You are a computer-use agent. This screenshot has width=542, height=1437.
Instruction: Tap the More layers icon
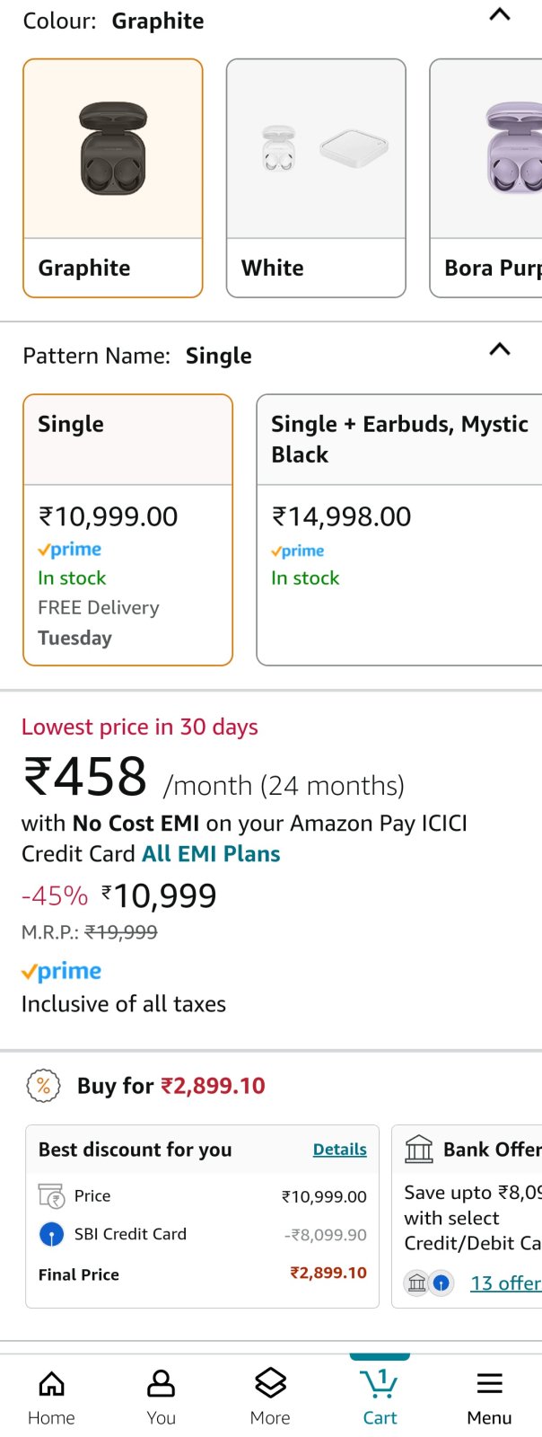coord(270,1384)
